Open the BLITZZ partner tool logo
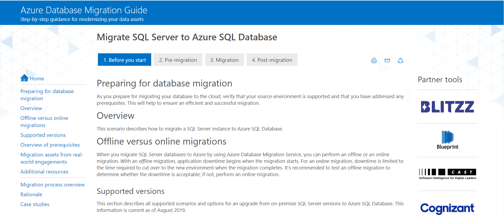 [x=447, y=107]
